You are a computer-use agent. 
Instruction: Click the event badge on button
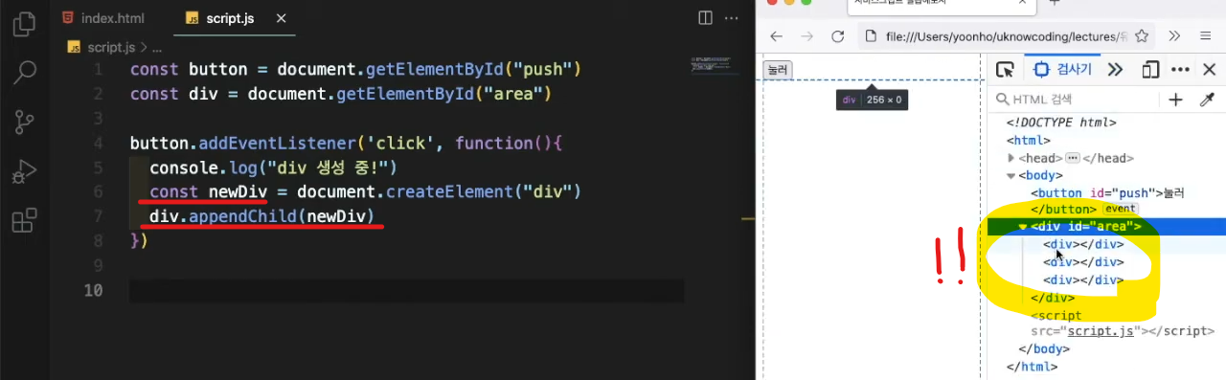[x=1120, y=209]
